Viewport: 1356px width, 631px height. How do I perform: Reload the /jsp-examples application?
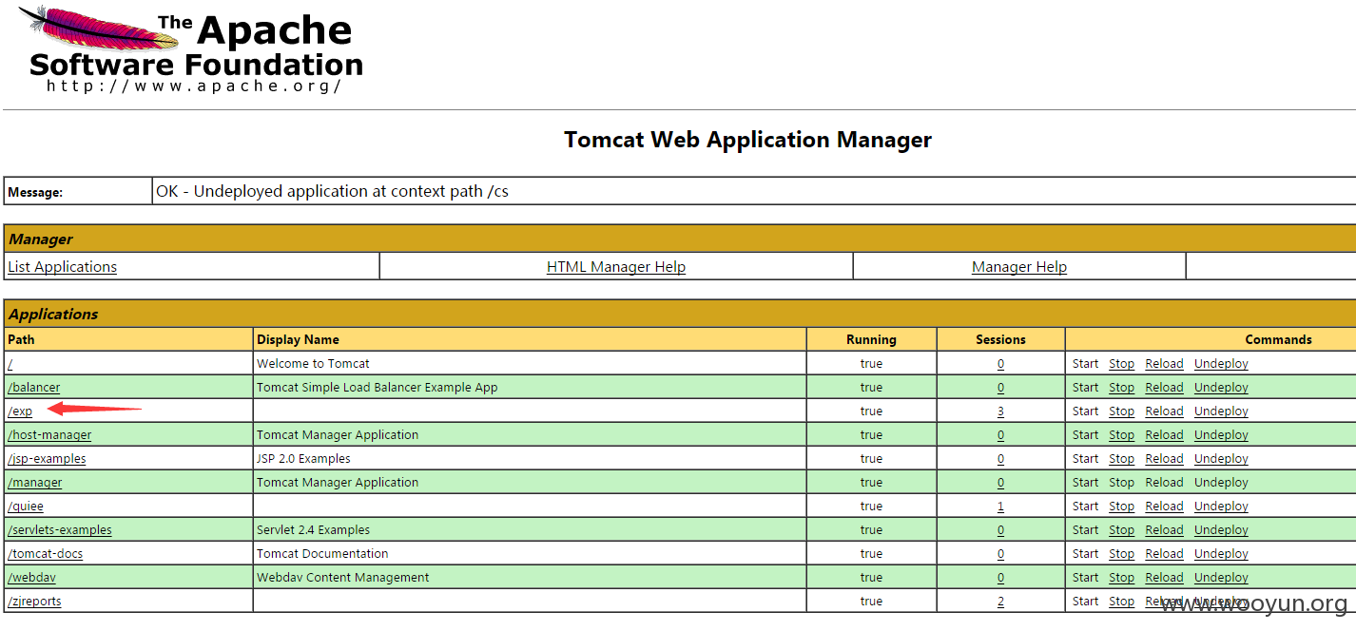click(1164, 459)
